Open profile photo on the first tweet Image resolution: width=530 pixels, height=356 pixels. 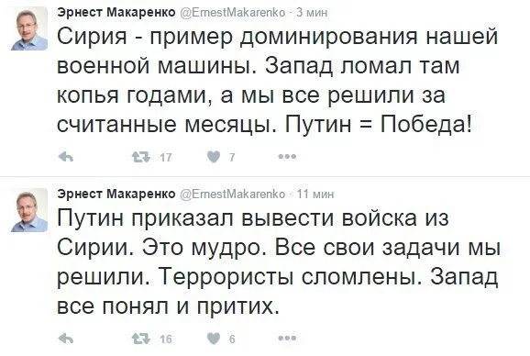[x=29, y=28]
